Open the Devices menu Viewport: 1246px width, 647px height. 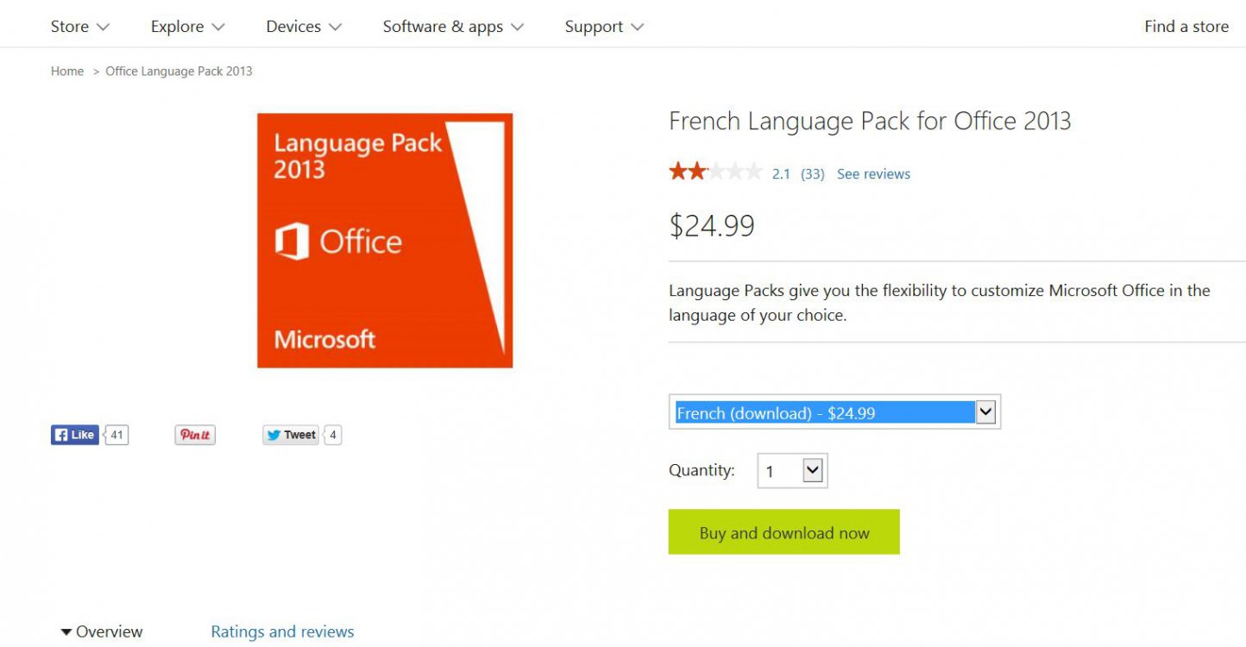pos(304,27)
